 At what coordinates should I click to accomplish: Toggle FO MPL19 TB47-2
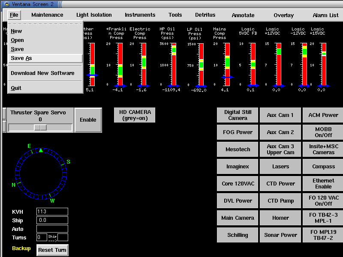(x=323, y=235)
